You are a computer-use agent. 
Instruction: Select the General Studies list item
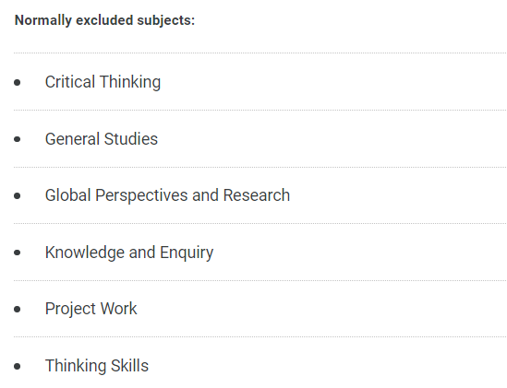click(102, 139)
